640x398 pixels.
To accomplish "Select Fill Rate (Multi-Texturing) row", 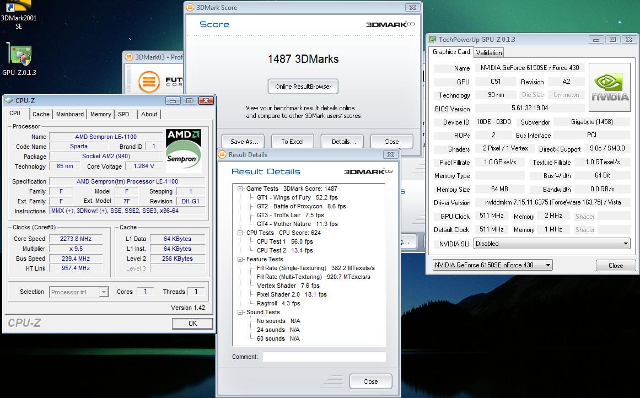I will point(314,277).
